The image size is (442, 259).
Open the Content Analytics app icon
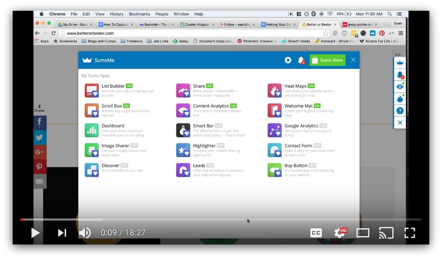pyautogui.click(x=183, y=110)
